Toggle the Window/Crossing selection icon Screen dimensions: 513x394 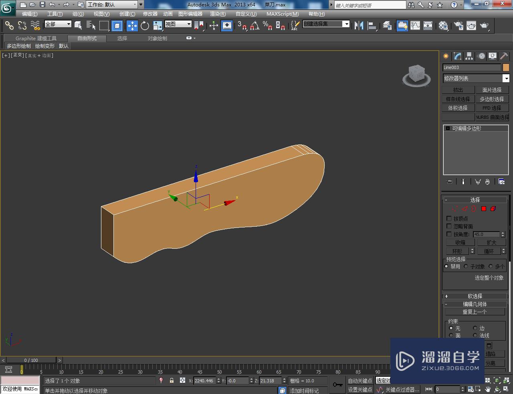point(117,26)
